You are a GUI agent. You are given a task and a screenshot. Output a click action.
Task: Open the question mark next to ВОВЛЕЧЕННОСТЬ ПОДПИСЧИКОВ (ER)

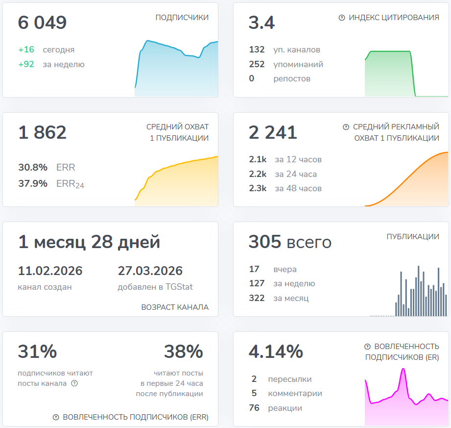click(368, 347)
